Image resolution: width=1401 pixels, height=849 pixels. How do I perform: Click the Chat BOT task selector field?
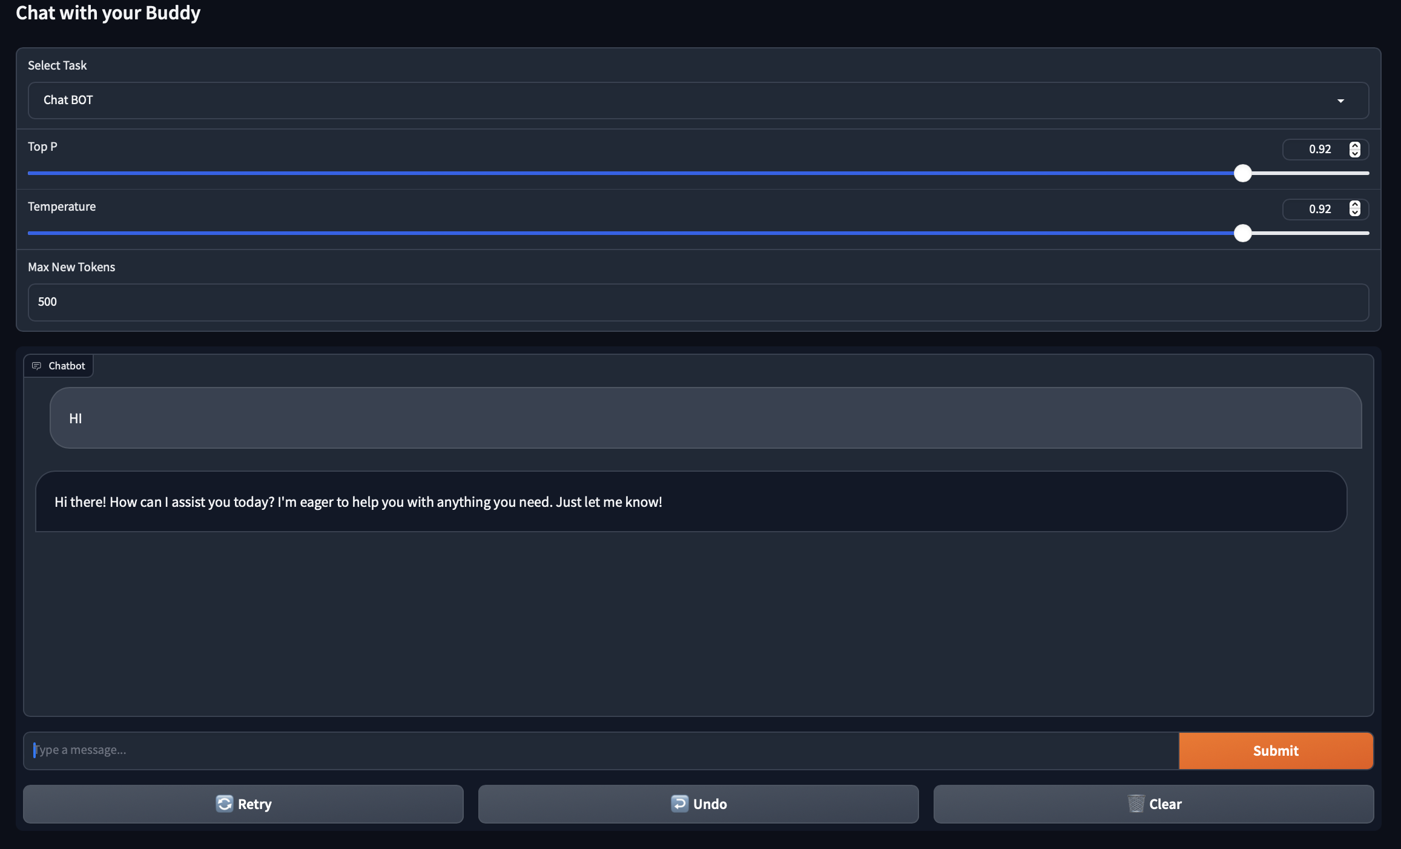coord(666,101)
